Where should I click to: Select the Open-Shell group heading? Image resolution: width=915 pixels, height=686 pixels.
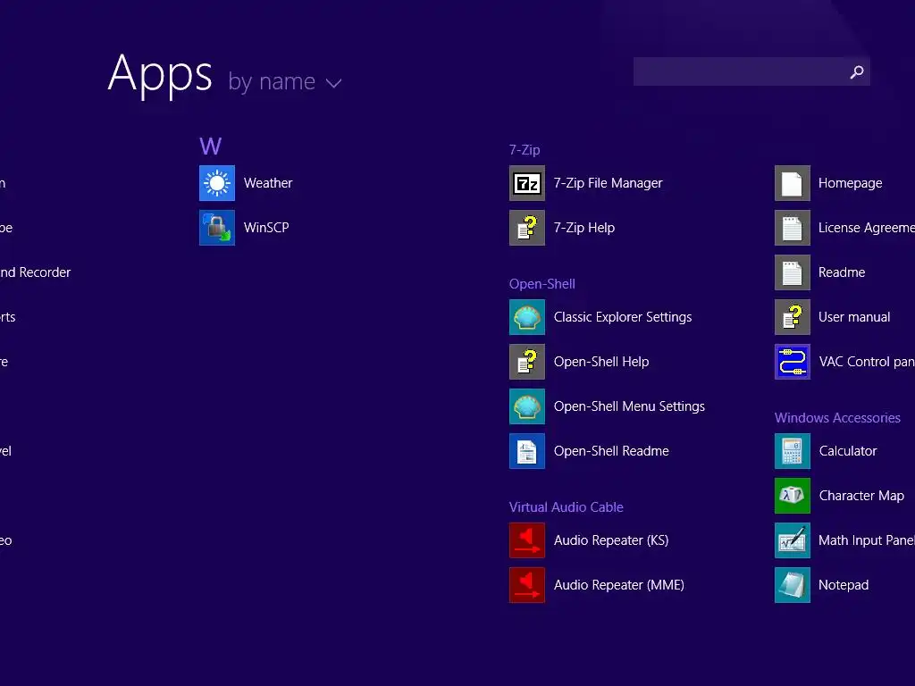pyautogui.click(x=542, y=284)
